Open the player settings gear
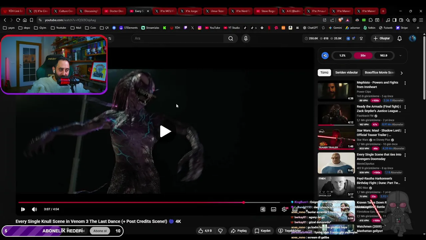426x240 pixels. coord(284,209)
